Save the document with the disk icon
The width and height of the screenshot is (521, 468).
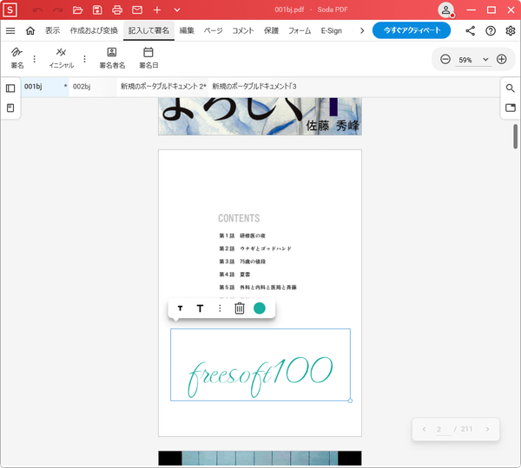point(97,10)
